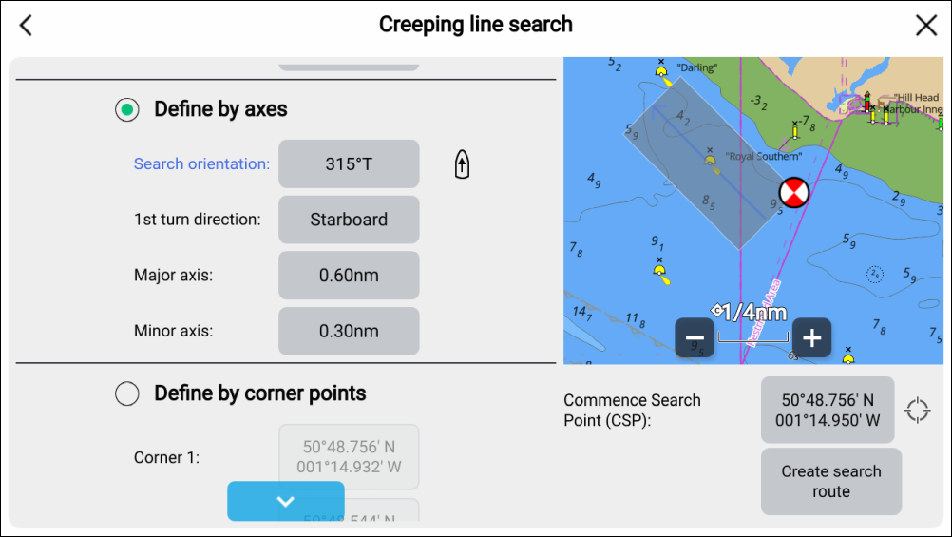The image size is (952, 537).
Task: Zoom out the chart with minus button
Action: click(x=695, y=337)
